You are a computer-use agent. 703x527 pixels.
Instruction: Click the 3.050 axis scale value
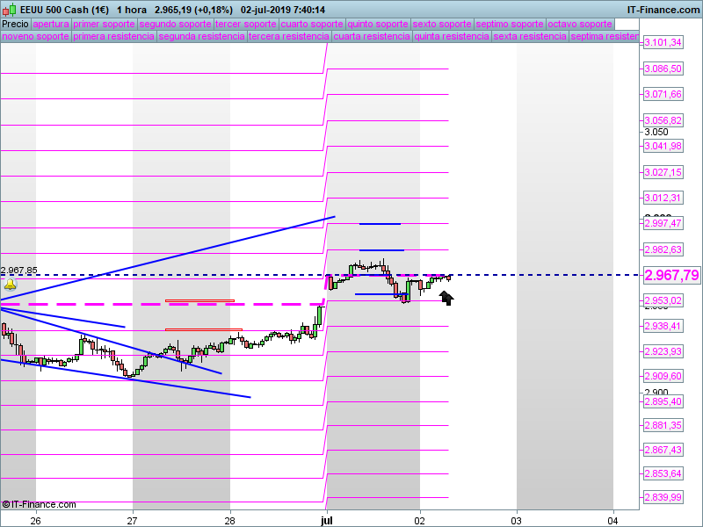click(x=656, y=133)
